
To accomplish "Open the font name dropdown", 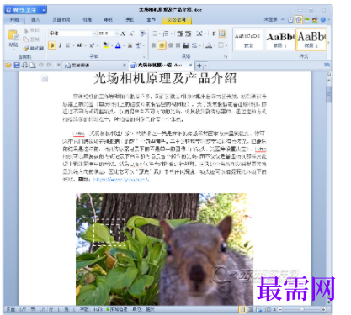I will (x=94, y=34).
